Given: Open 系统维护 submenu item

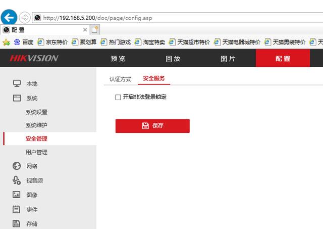Looking at the screenshot, I should pos(36,125).
